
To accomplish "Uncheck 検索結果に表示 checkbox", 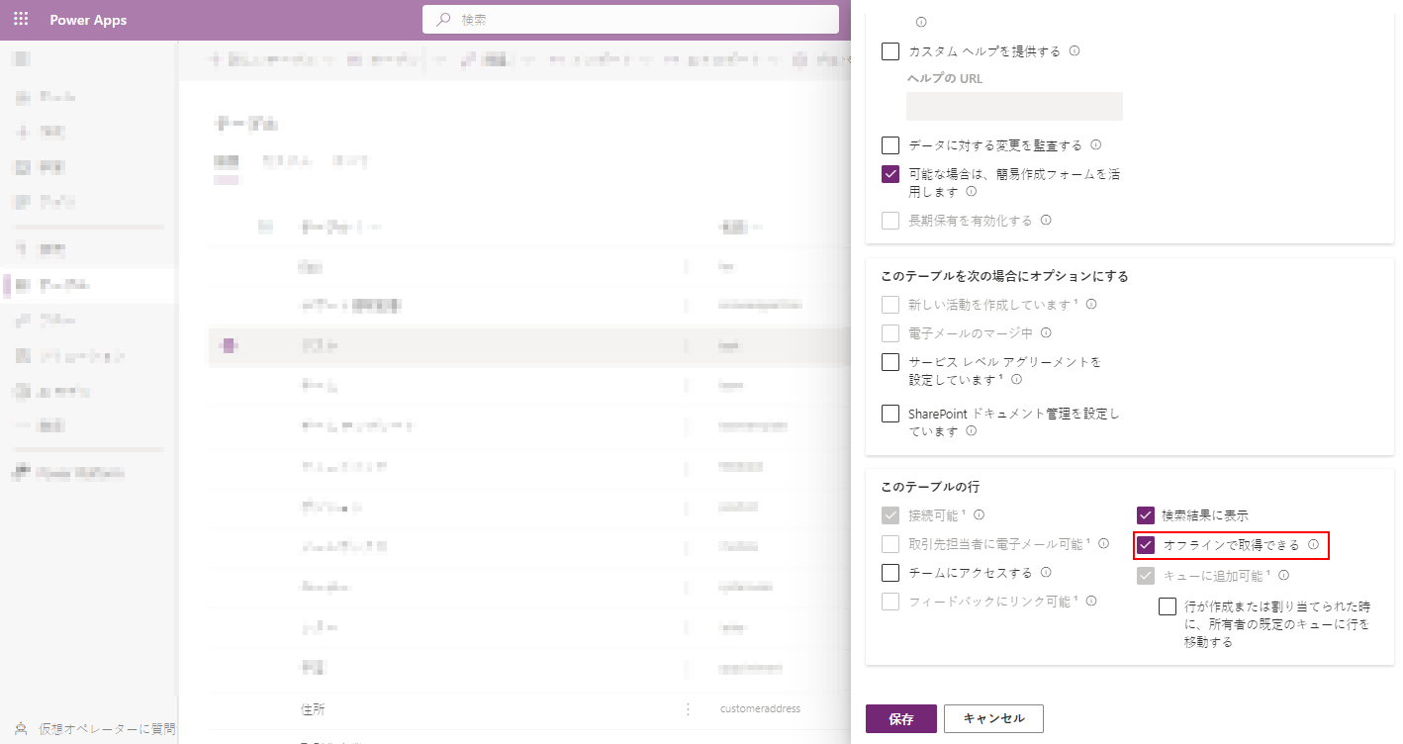I will (x=1146, y=515).
